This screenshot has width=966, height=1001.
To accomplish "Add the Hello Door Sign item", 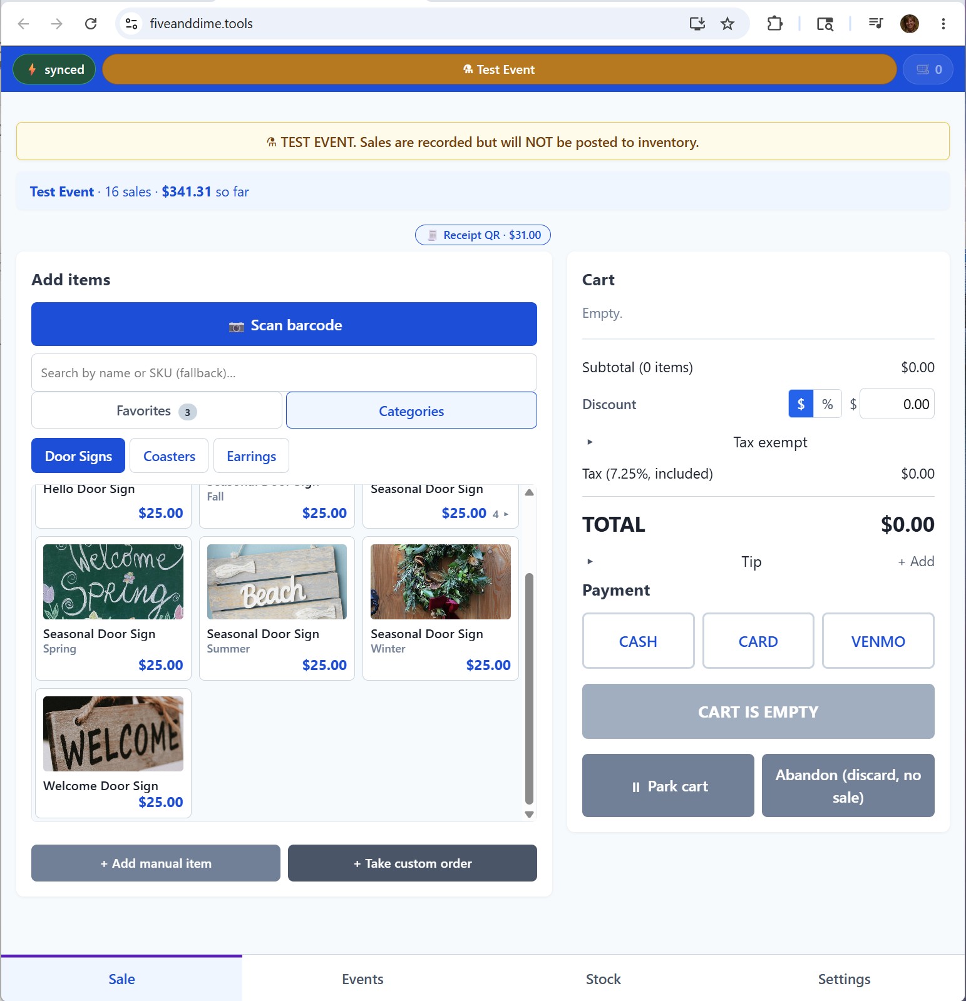I will 113,506.
